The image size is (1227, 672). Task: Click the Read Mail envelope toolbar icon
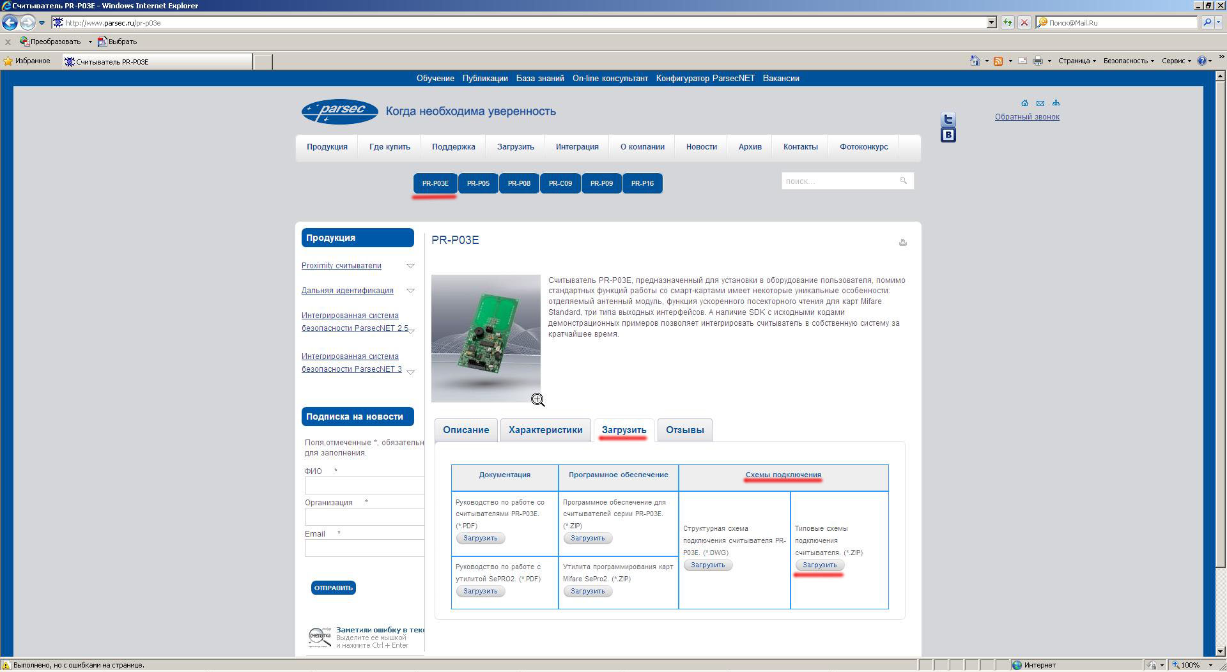pos(1022,61)
